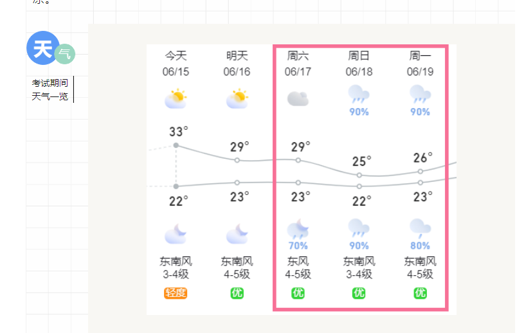Image resolution: width=526 pixels, height=333 pixels.
Task: Select the 周日 06/18 column header
Action: [359, 64]
